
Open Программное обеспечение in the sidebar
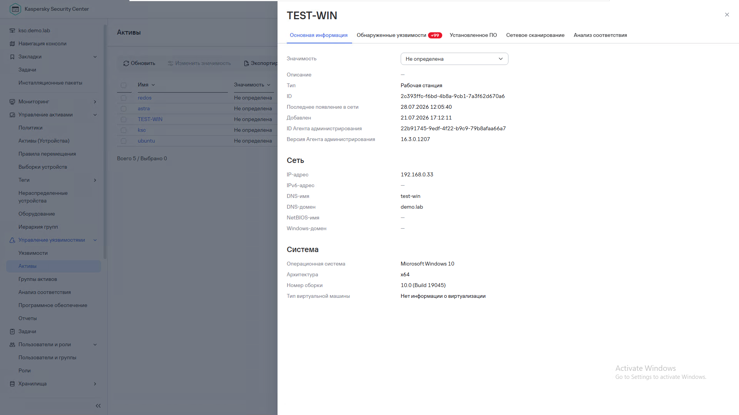click(x=53, y=305)
